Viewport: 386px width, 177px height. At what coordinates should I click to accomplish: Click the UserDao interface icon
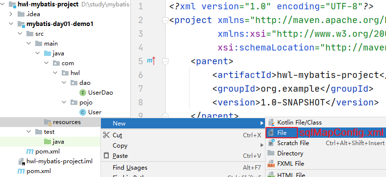click(x=83, y=93)
